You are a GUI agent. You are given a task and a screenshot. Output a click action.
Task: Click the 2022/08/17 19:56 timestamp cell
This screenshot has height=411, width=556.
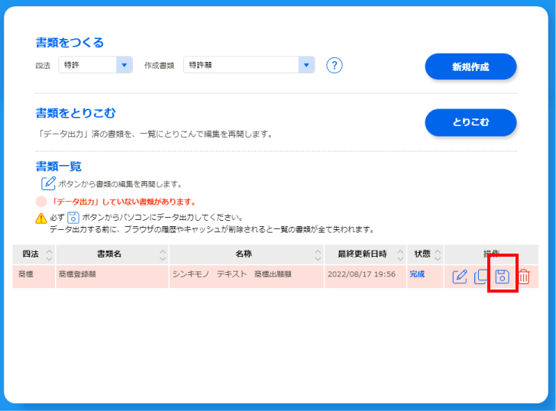tap(365, 277)
